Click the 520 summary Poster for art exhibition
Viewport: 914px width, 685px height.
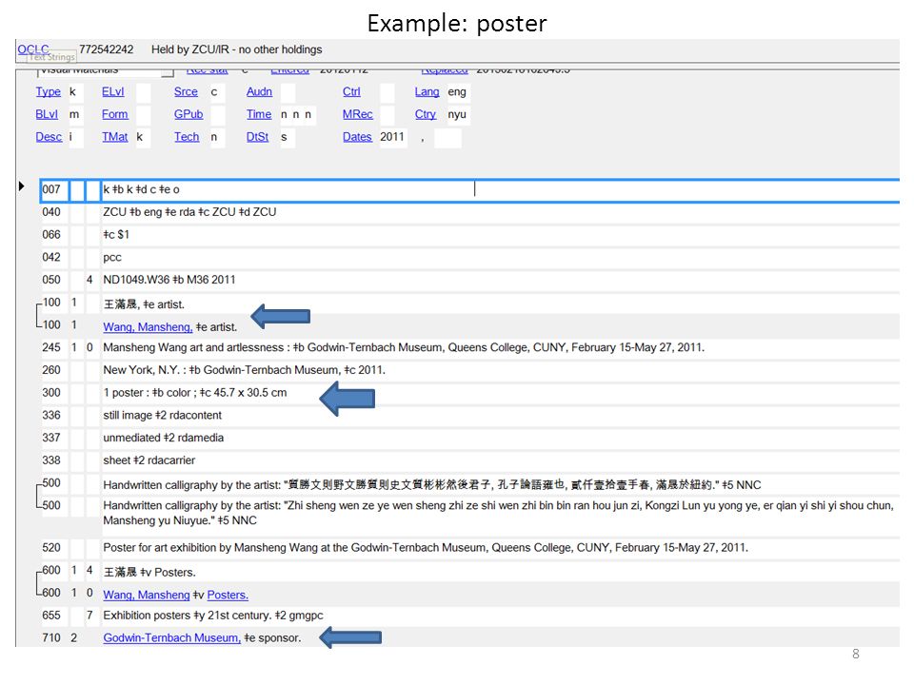(x=426, y=548)
